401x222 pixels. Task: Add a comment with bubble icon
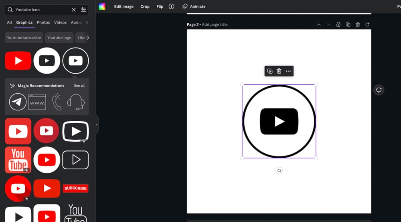(x=379, y=90)
